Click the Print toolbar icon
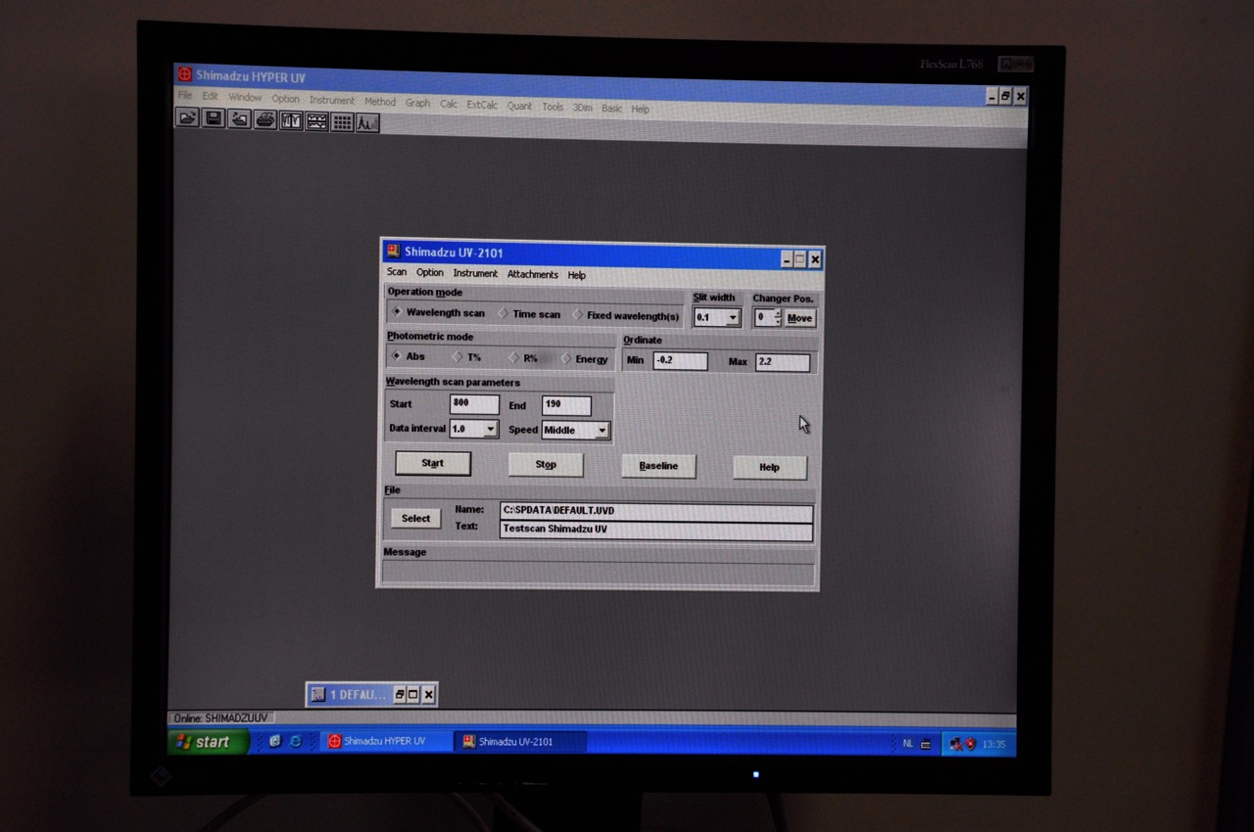This screenshot has width=1254, height=832. (265, 119)
